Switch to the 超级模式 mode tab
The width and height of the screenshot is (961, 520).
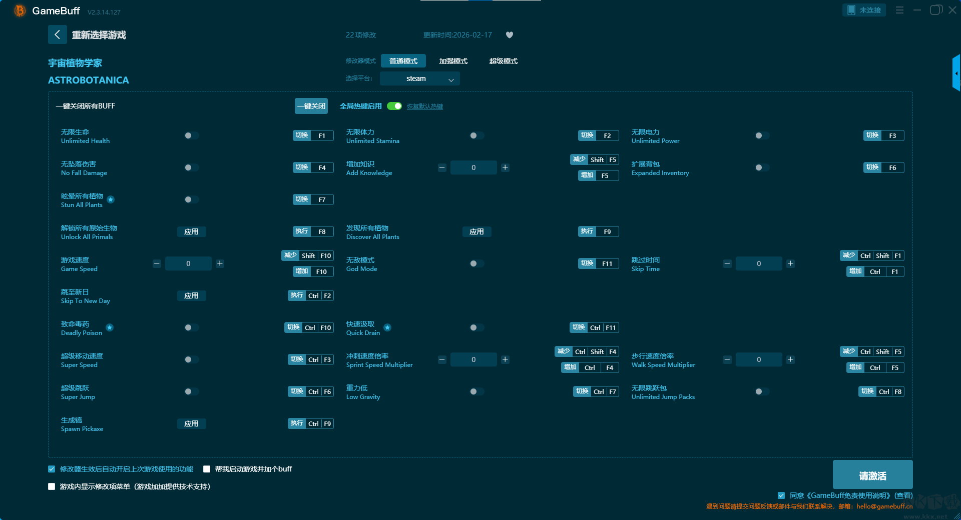click(503, 61)
